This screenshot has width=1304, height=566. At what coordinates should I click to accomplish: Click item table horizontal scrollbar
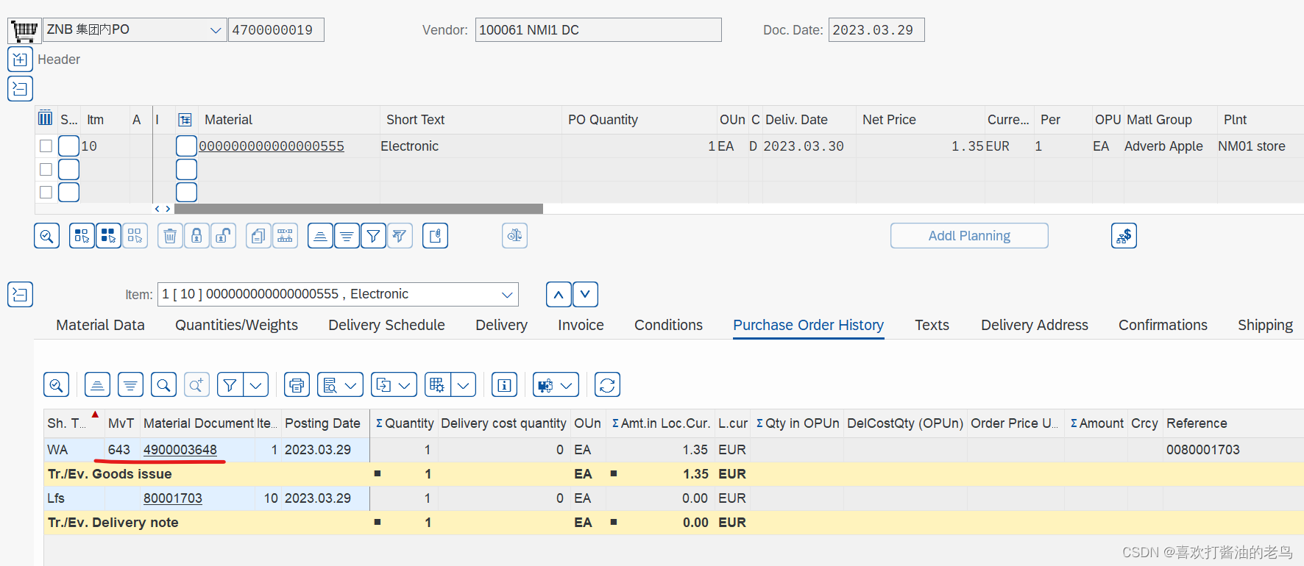click(x=358, y=209)
